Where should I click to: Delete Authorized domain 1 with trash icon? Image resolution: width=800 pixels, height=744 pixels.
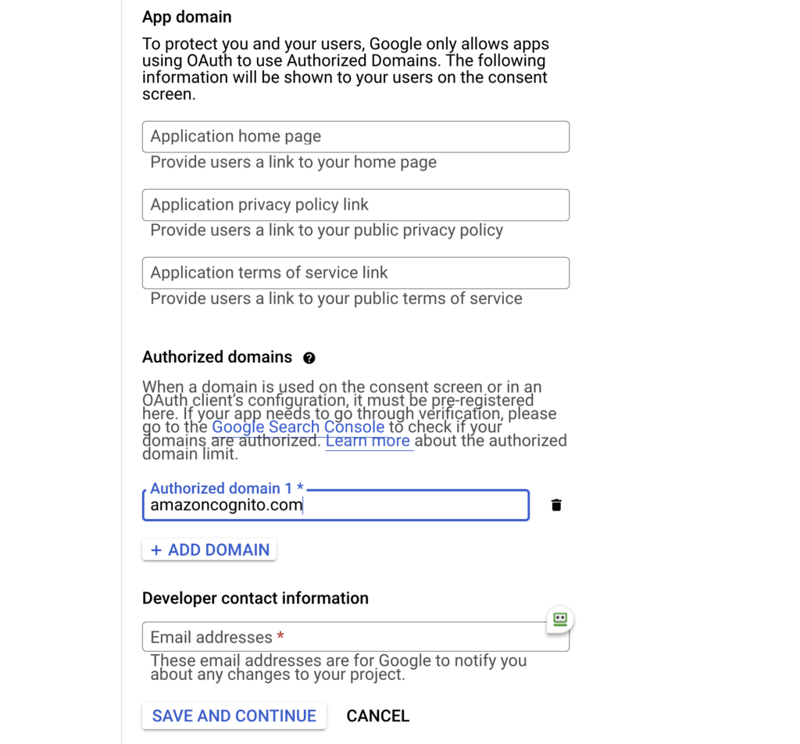click(x=556, y=505)
